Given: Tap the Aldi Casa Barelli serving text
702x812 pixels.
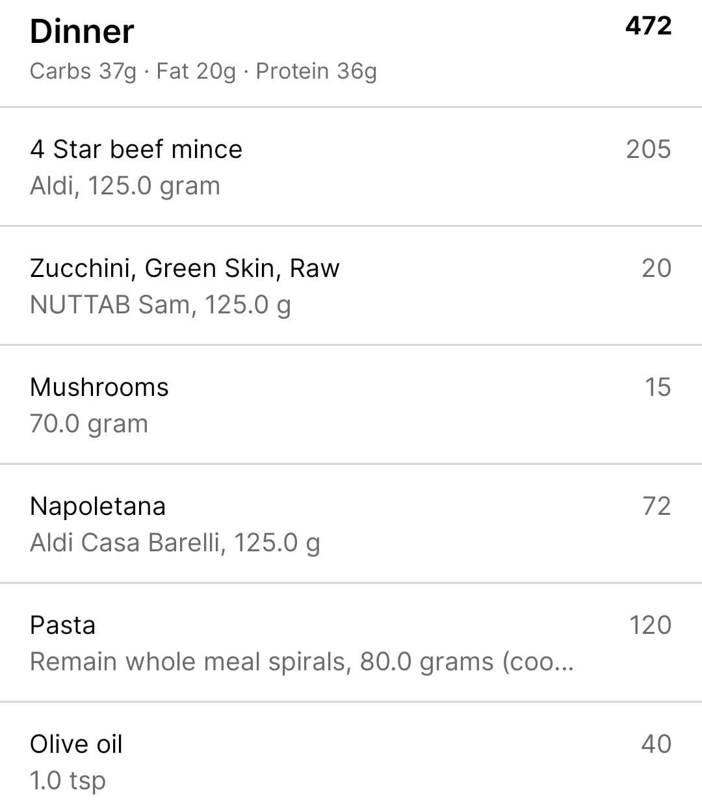Looking at the screenshot, I should click(x=175, y=544).
